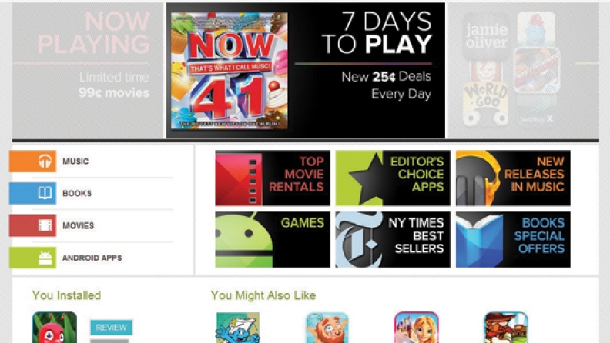Viewport: 610px width, 343px height.
Task: Select the red Movies film icon
Action: point(32,225)
